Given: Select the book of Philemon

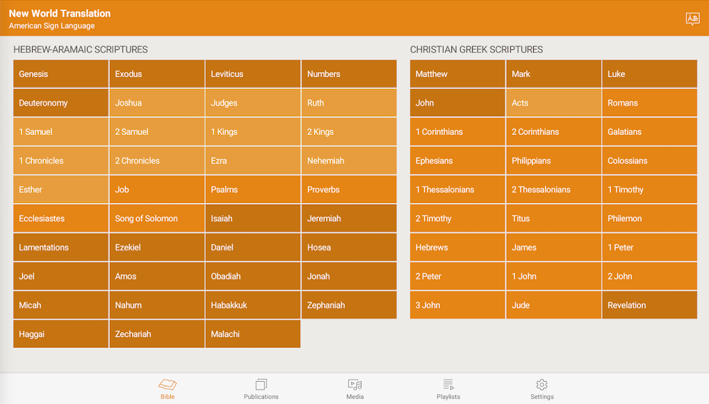Looking at the screenshot, I should (x=649, y=218).
